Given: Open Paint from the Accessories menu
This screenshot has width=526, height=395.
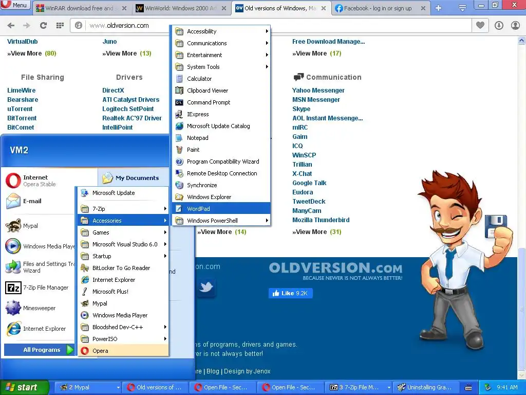Looking at the screenshot, I should click(221, 150).
